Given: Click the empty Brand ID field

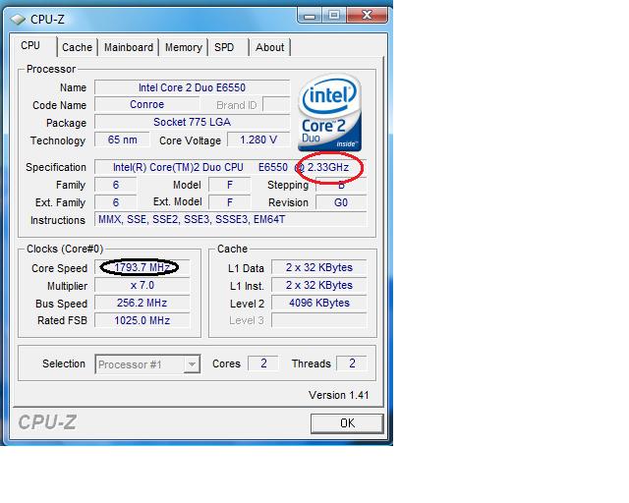Looking at the screenshot, I should coord(276,105).
